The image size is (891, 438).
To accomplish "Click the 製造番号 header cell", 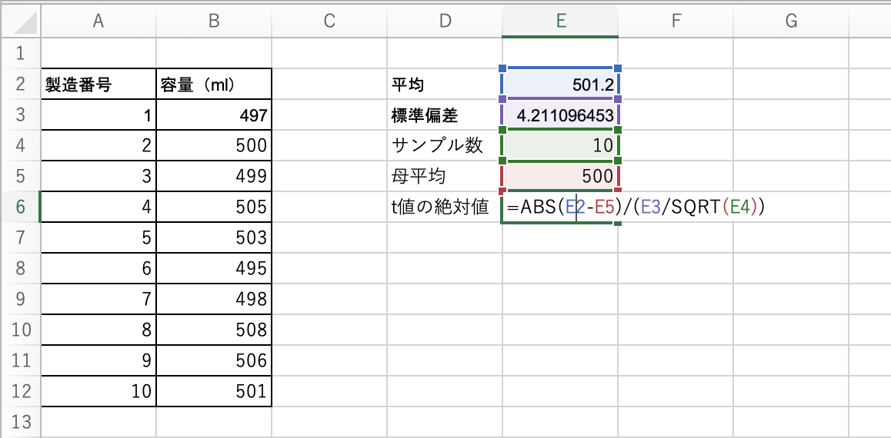I will pyautogui.click(x=98, y=85).
